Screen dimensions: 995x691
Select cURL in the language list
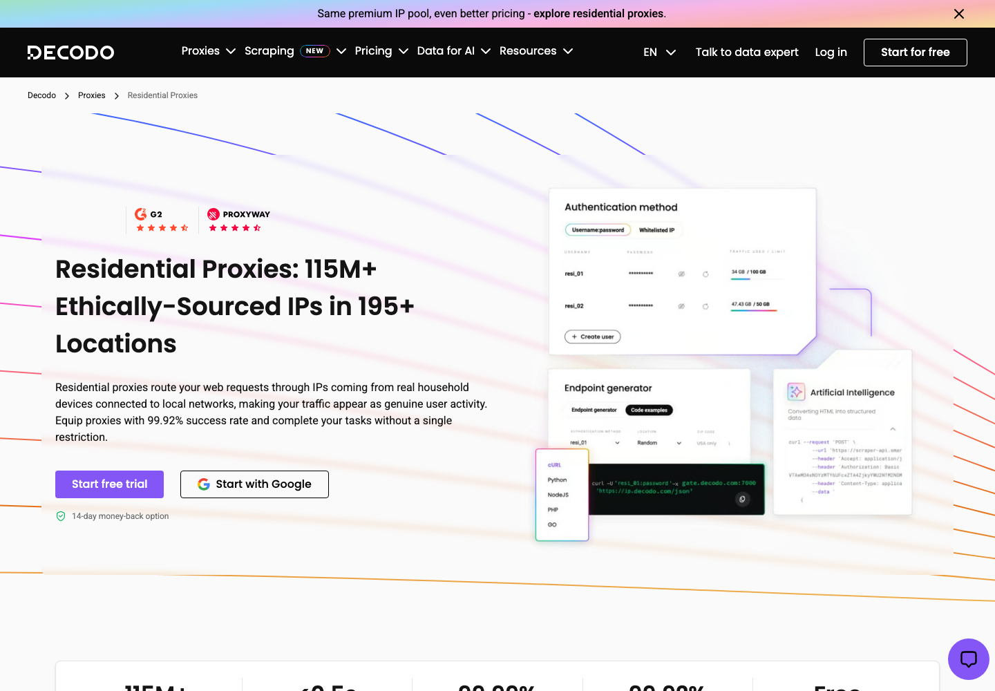[x=554, y=465]
